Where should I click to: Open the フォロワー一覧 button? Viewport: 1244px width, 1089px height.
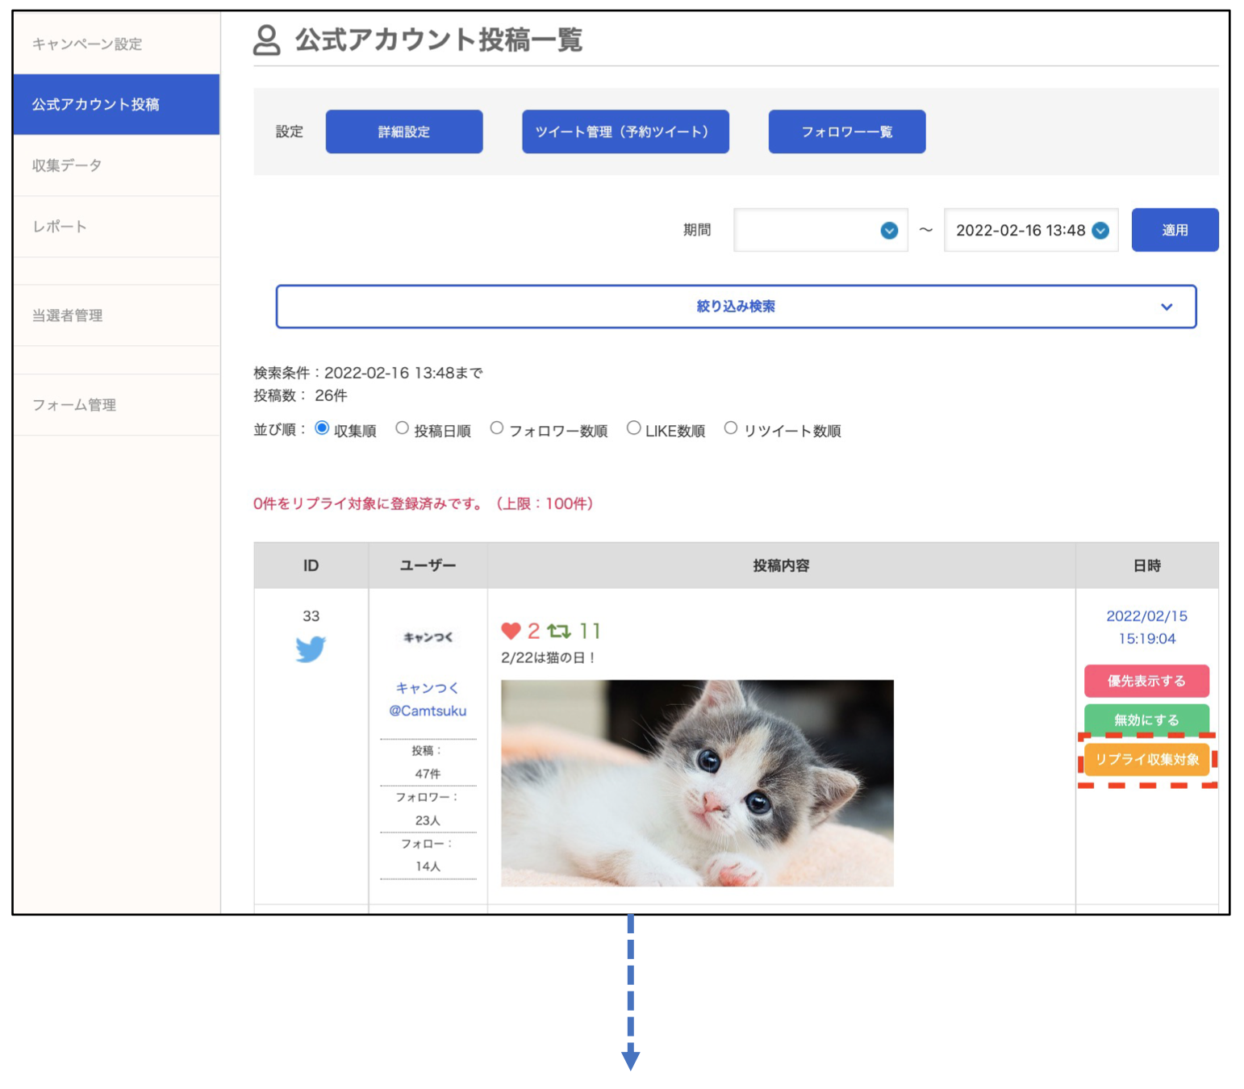point(847,131)
